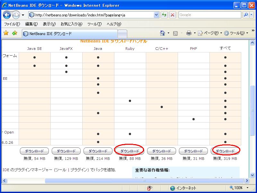Screen dimensions: 257x193
Task: Click the horizontal scrollbar right arrow
Action: (x=247, y=181)
